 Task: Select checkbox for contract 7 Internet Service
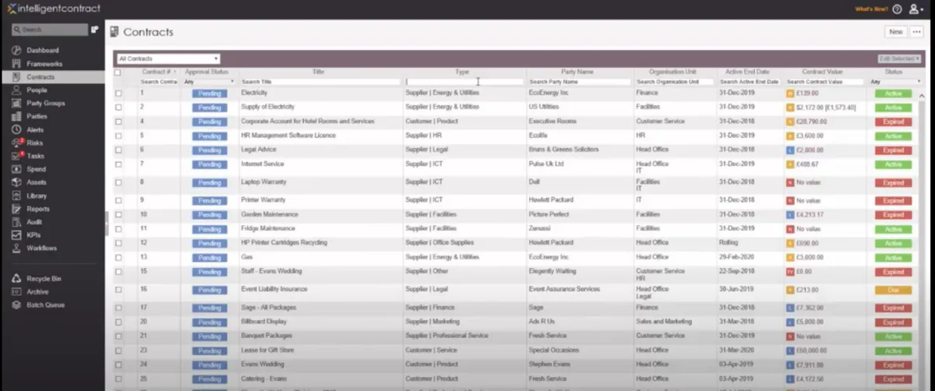pyautogui.click(x=118, y=165)
